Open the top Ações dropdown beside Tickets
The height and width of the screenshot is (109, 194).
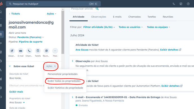coord(52,14)
